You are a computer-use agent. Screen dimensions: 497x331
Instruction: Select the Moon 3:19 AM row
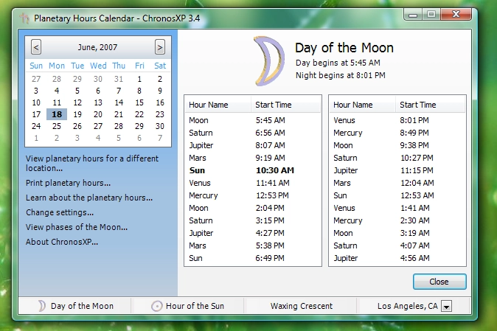[397, 233]
